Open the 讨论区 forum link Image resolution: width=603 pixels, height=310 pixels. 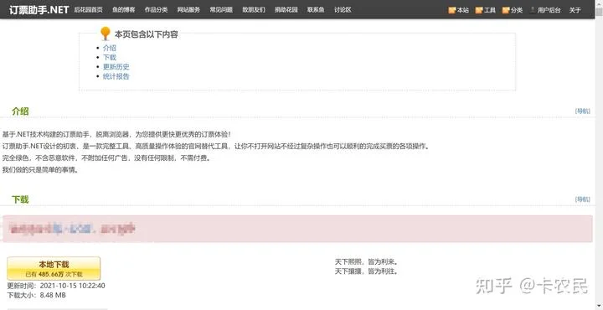(x=343, y=10)
